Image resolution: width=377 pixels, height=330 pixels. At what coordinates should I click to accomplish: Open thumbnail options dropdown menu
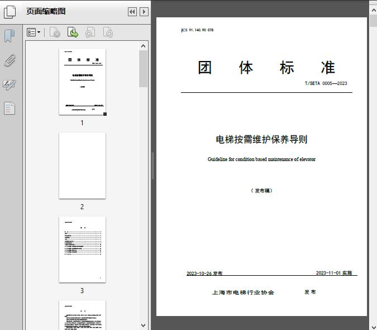pyautogui.click(x=34, y=32)
